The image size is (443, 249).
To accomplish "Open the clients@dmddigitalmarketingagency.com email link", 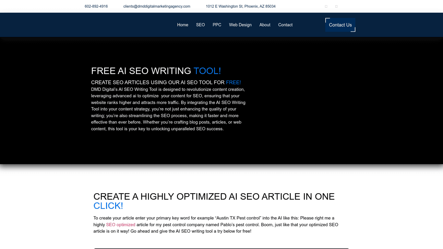I will pos(157,6).
